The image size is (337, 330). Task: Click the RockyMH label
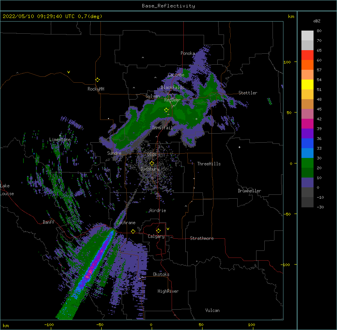96,89
